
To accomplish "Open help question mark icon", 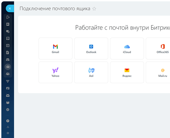I will 8,121.
